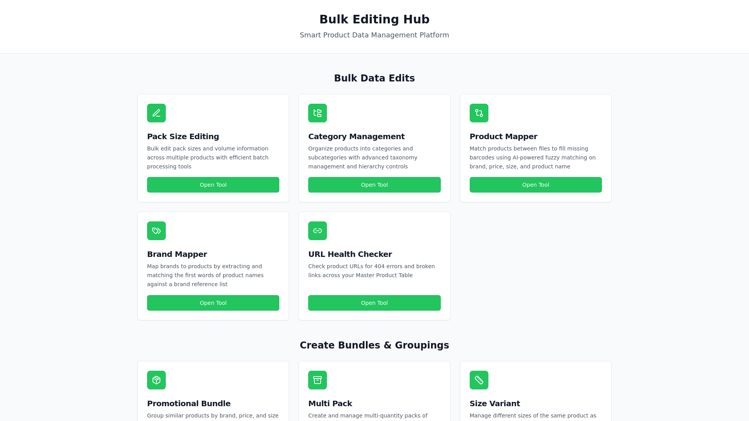
Task: Select the Pack Size Editing title
Action: (x=183, y=136)
